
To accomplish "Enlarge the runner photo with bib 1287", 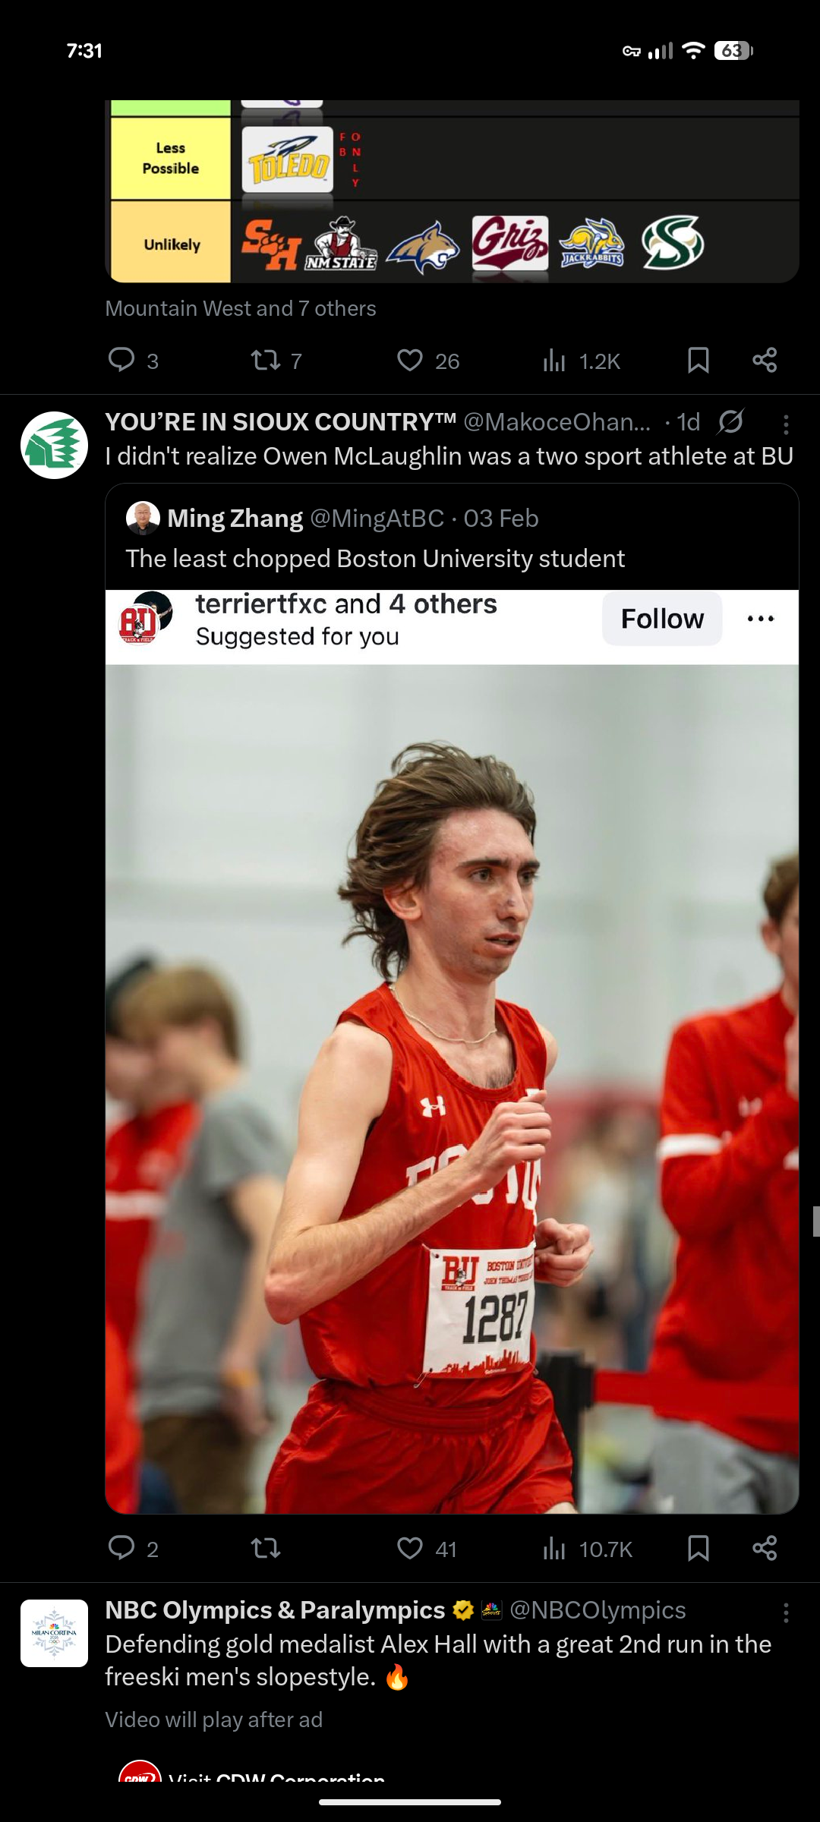I will click(x=452, y=1089).
